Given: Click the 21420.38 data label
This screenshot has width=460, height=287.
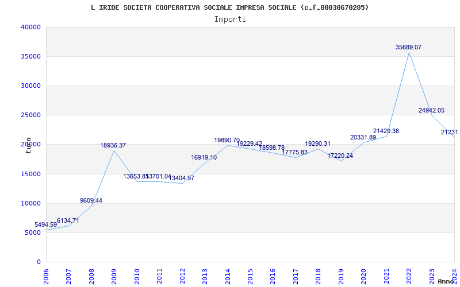Looking at the screenshot, I should click(x=386, y=131).
